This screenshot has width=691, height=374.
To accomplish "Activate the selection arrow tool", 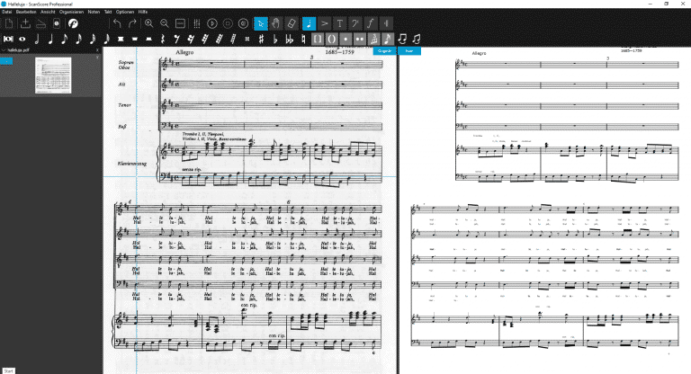I will (260, 23).
